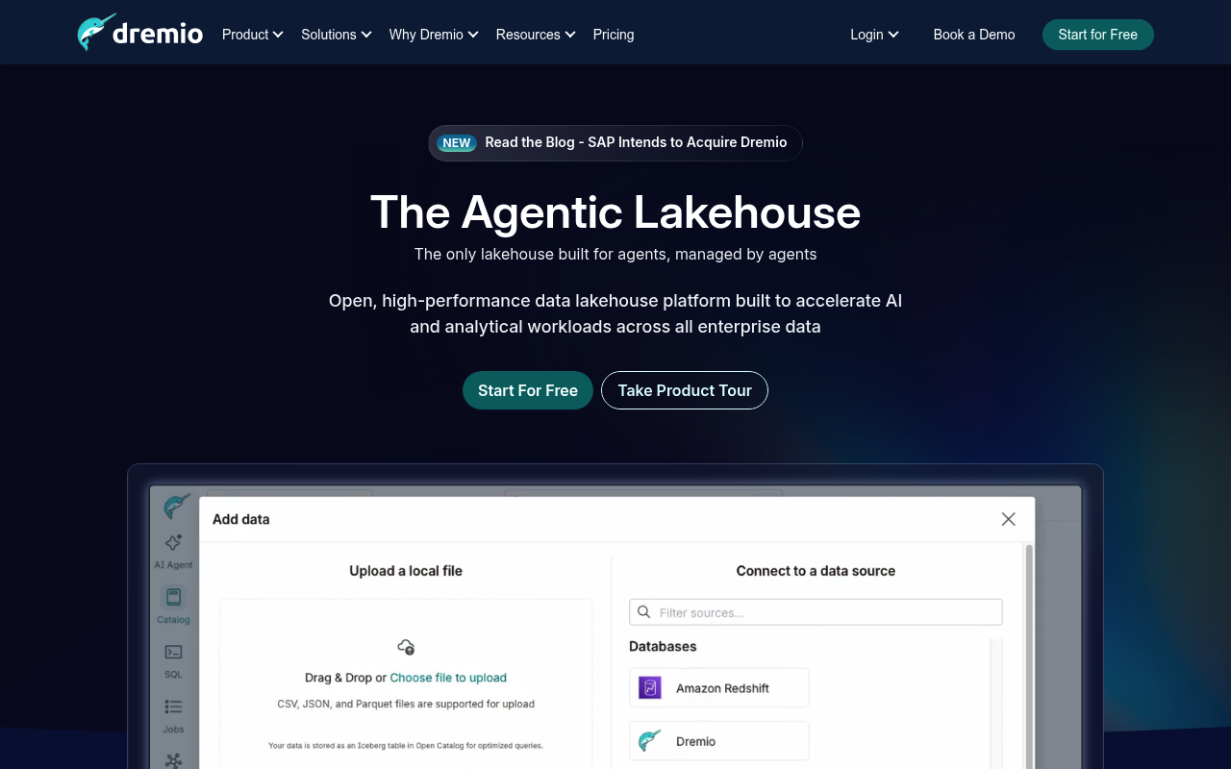Viewport: 1231px width, 769px height.
Task: Click the Filter sources search field
Action: [816, 612]
